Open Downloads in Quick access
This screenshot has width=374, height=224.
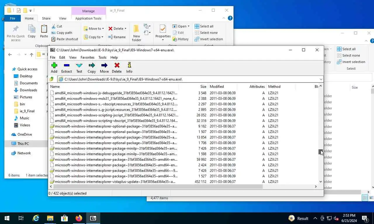click(28, 90)
